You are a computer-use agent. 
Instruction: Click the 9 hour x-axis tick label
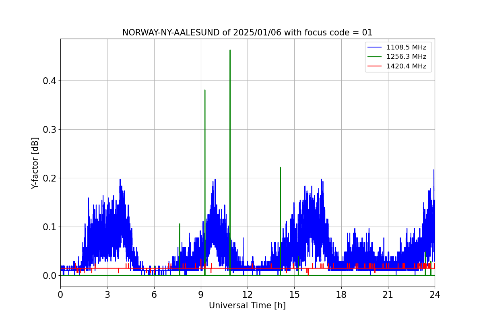coord(201,295)
